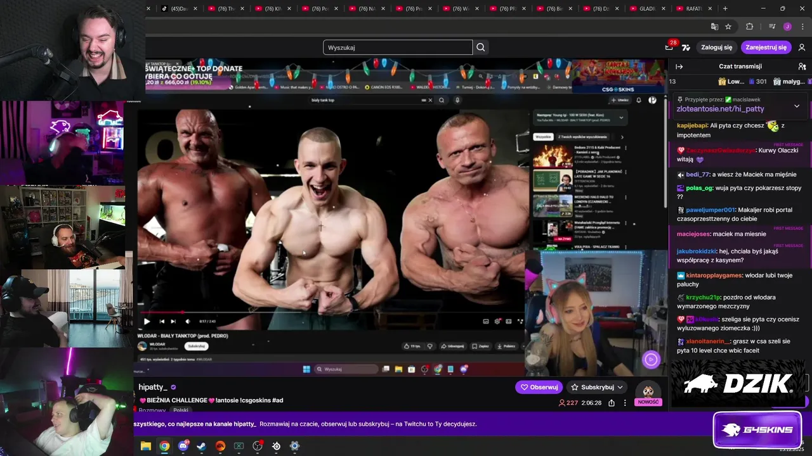The width and height of the screenshot is (812, 456).
Task: Like the WŁODAR video (19 tys.)
Action: (x=412, y=346)
